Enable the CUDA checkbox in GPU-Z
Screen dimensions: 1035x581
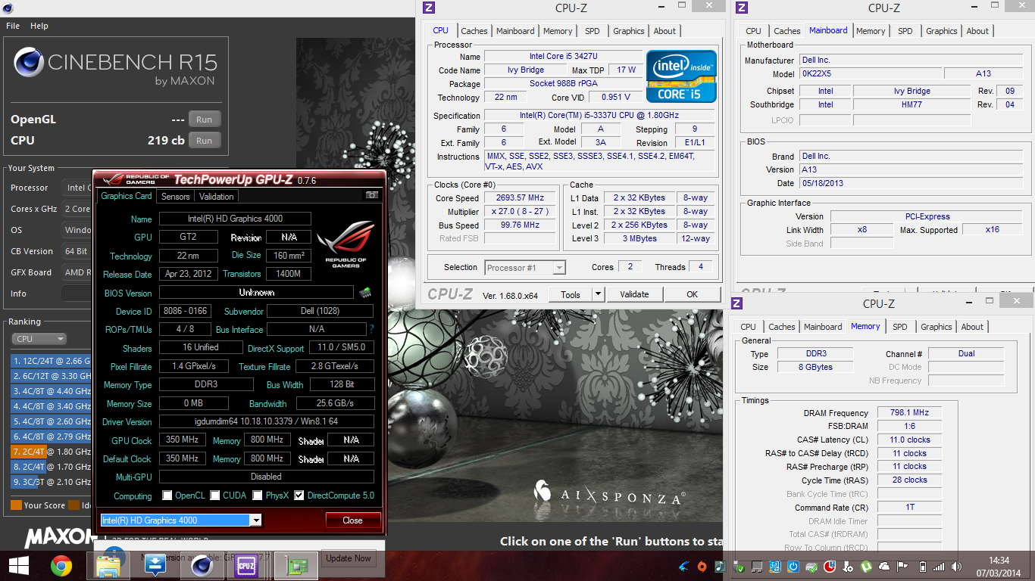[215, 496]
